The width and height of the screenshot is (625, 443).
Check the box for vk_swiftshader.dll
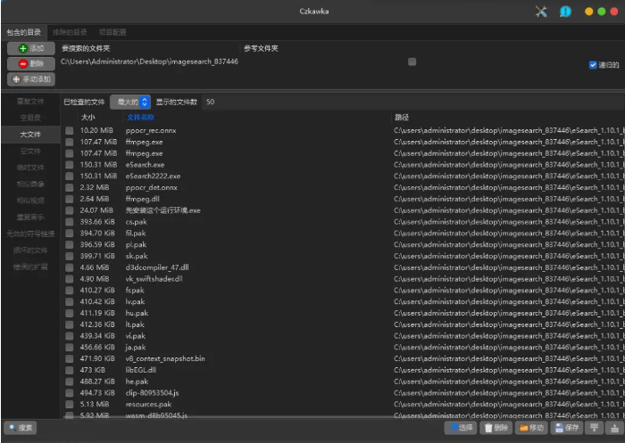pyautogui.click(x=70, y=279)
